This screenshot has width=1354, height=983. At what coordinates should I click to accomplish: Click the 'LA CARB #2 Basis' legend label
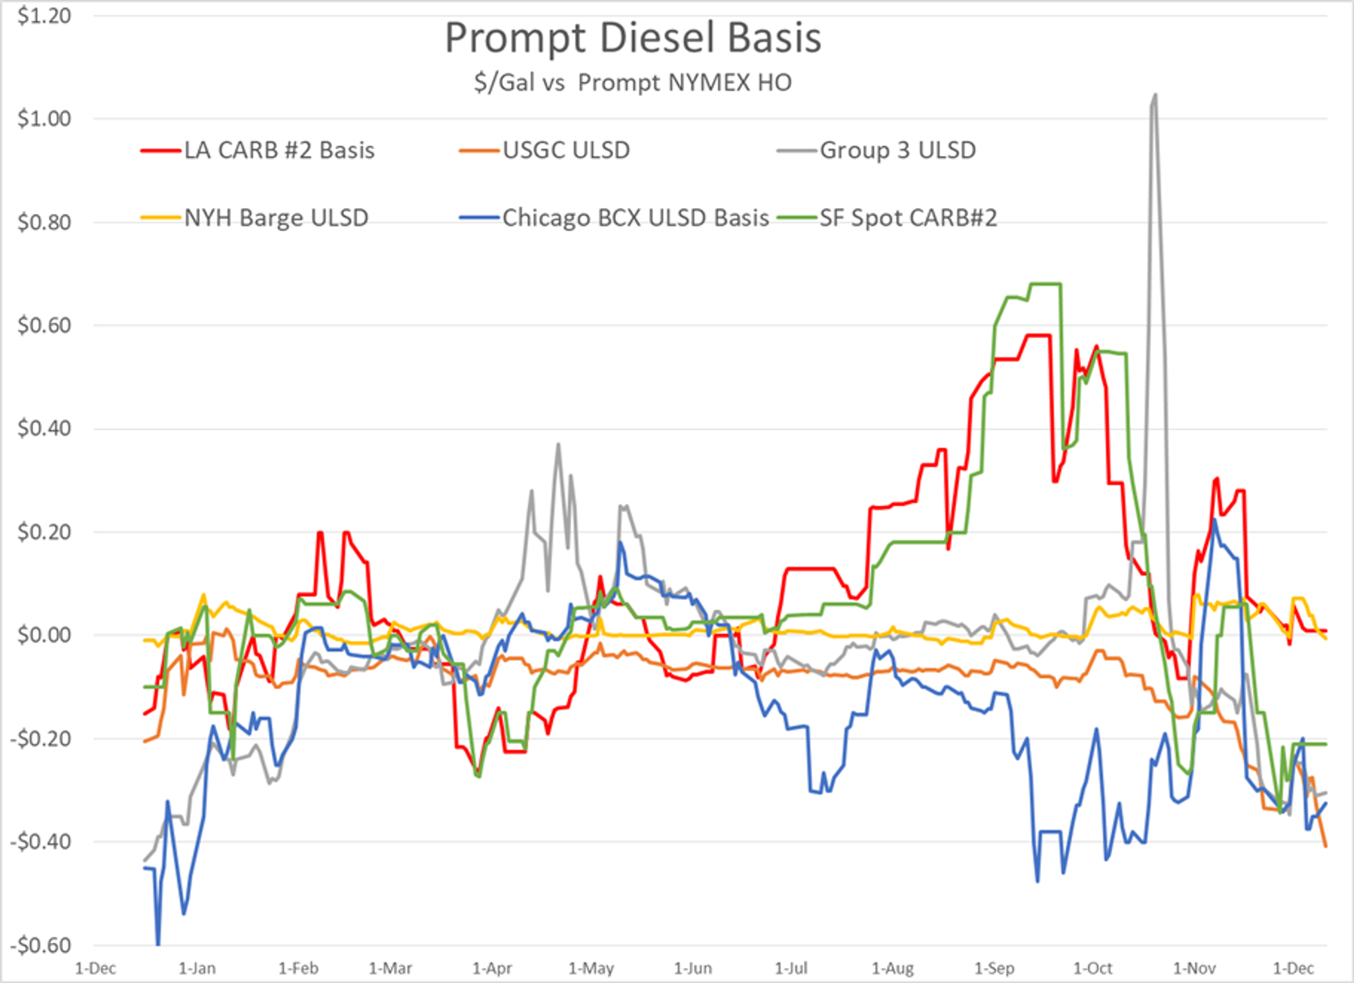[279, 150]
